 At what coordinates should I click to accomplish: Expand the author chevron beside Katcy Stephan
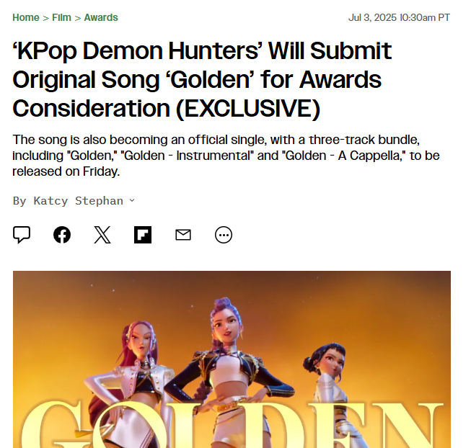pos(132,200)
